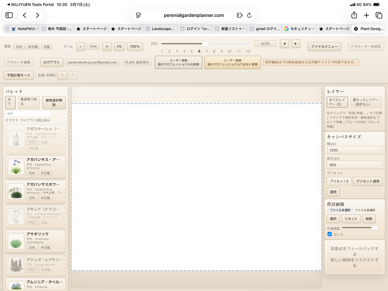Switch to the Landscape browser tab

160,29
